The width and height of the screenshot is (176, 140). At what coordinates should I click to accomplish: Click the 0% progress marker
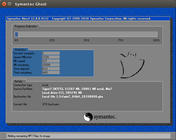pyautogui.click(x=16, y=40)
